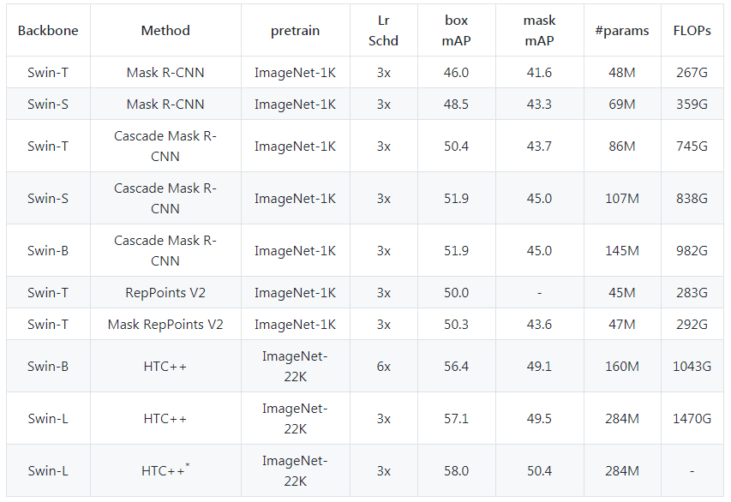Select the 267G FLOPs value

tap(692, 73)
